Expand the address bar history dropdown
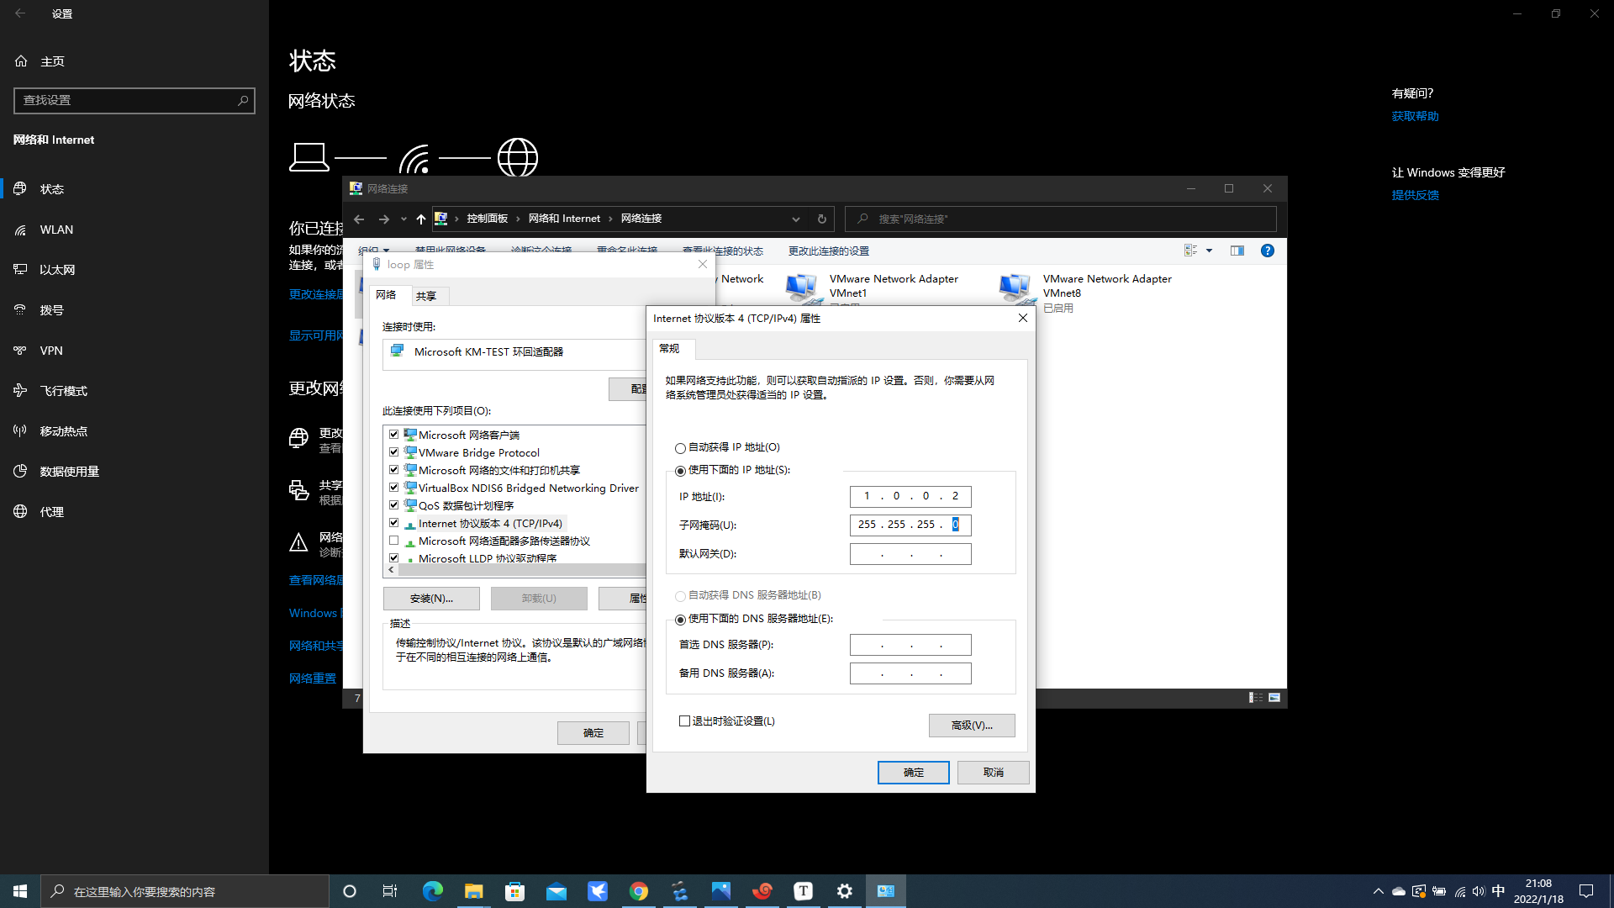 [x=796, y=219]
